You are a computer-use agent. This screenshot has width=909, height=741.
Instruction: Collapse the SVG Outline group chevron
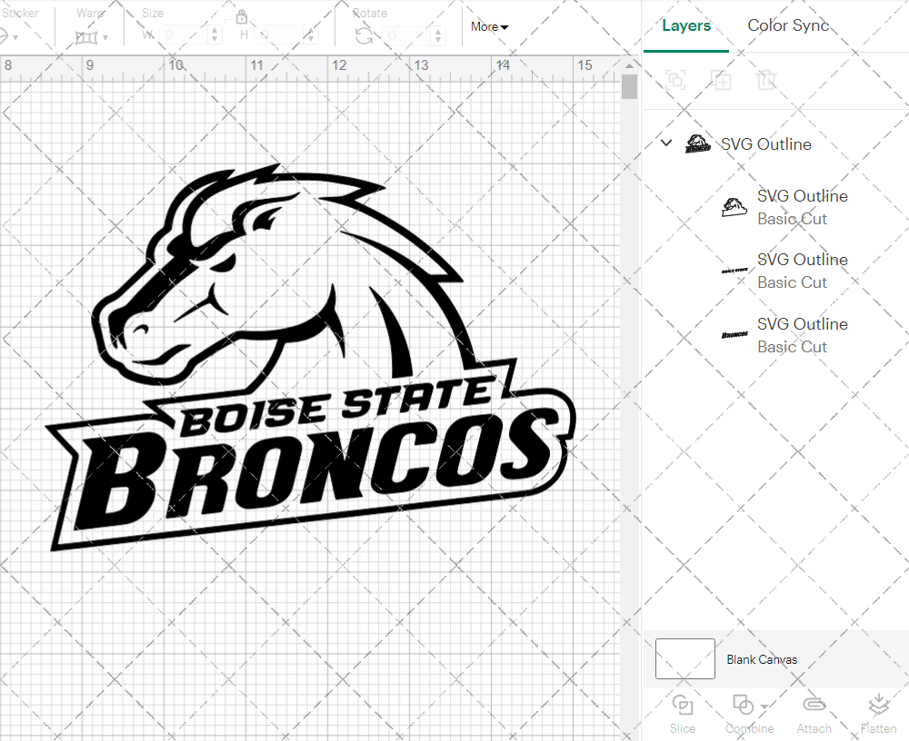(666, 143)
